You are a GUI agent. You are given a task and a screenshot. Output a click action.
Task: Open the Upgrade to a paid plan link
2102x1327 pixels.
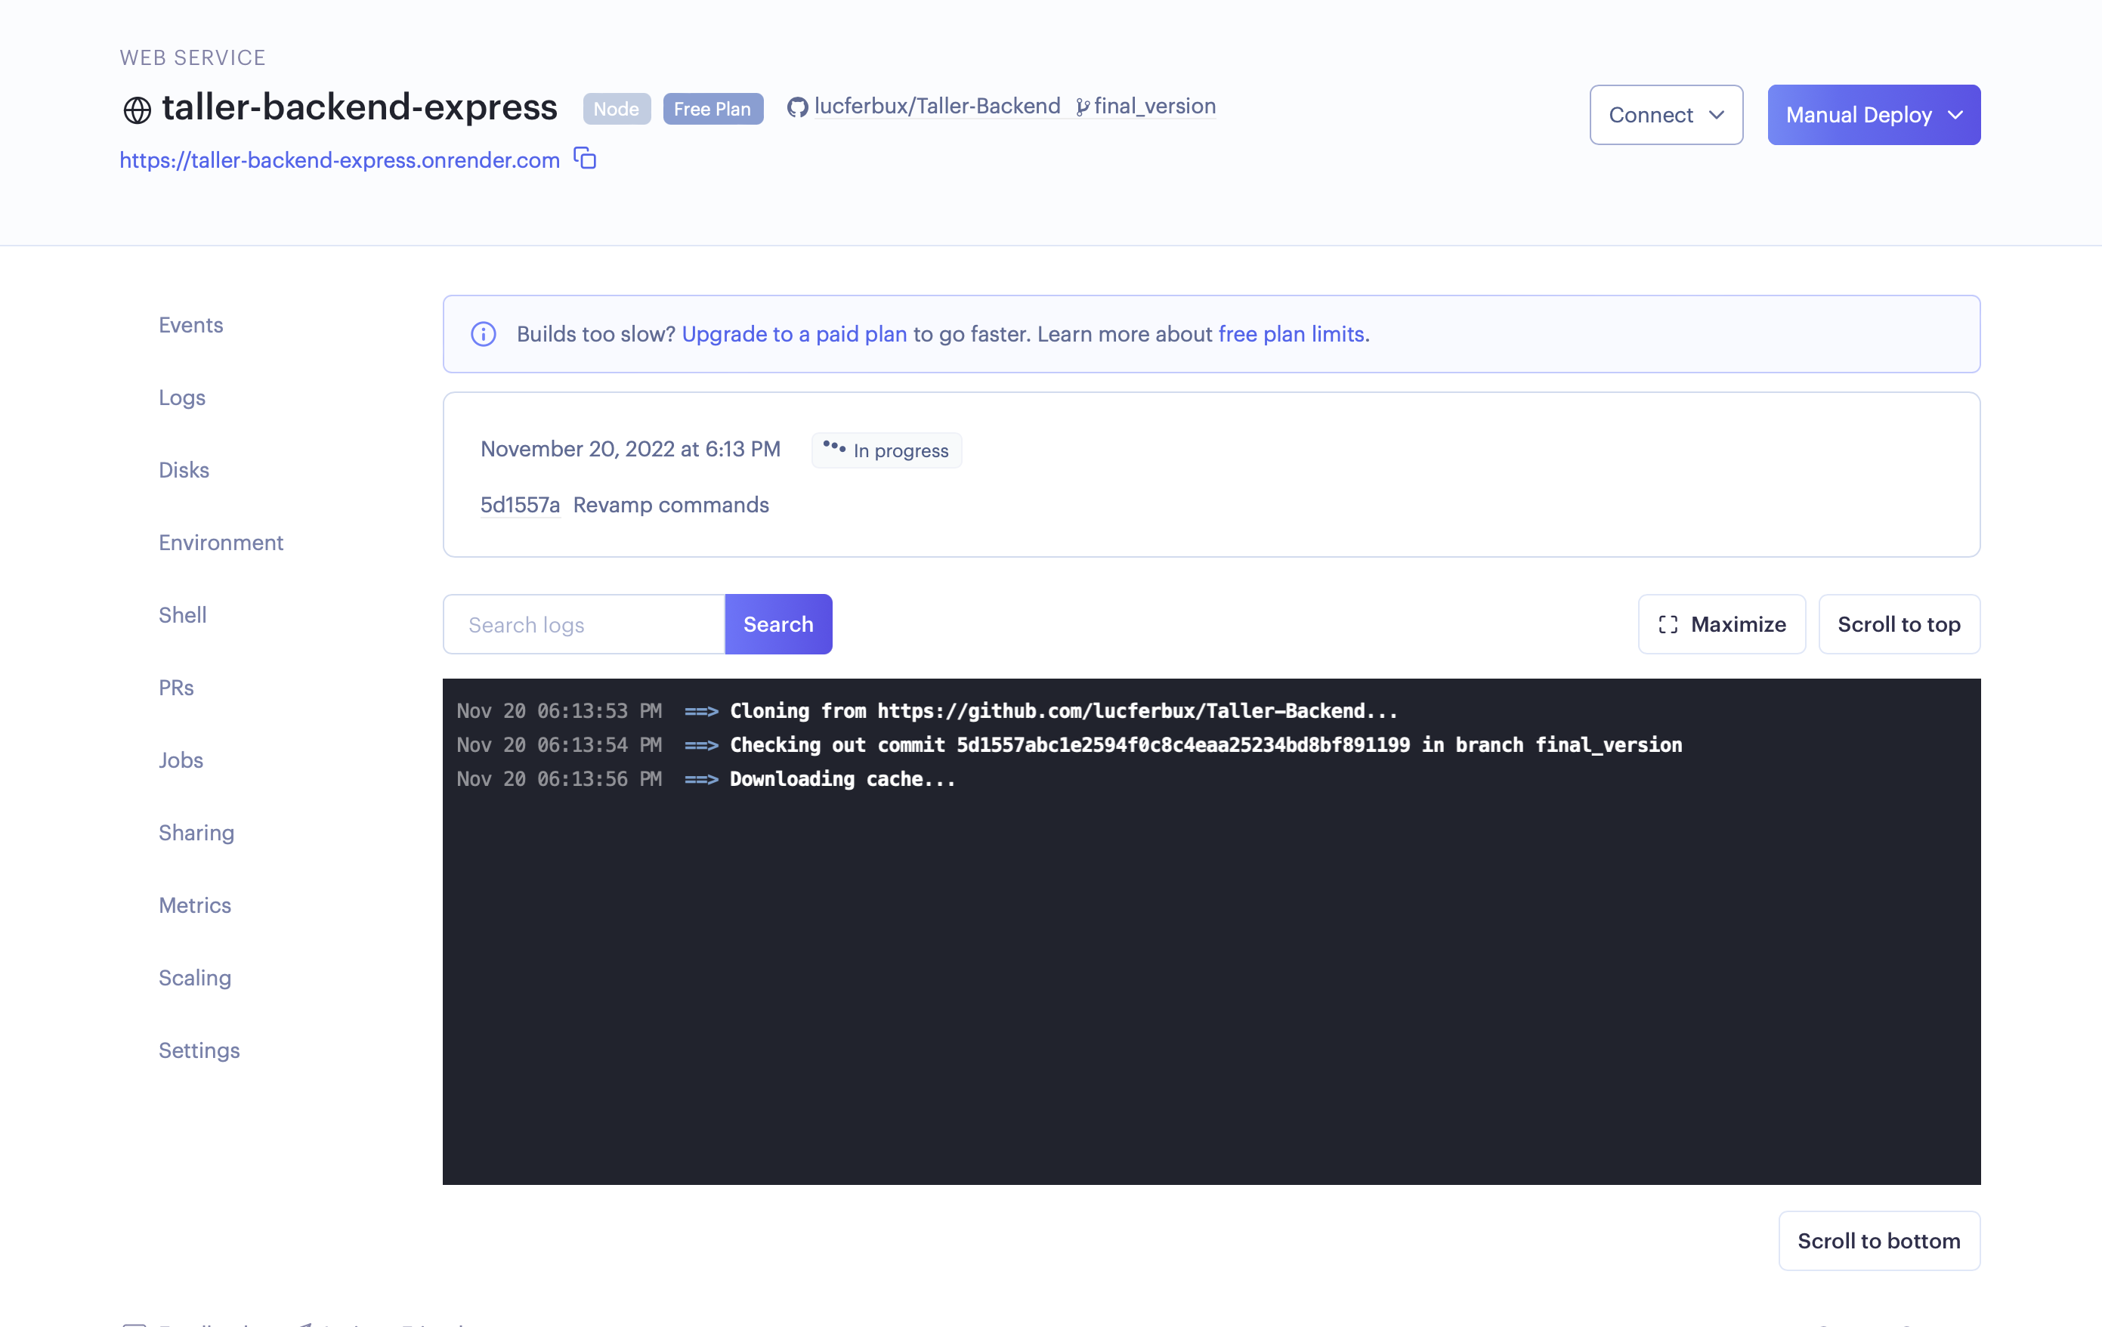793,334
